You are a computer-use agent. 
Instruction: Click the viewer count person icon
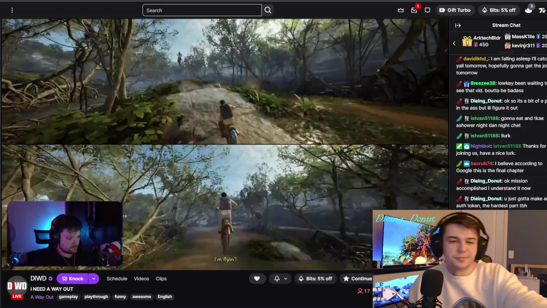tap(360, 291)
